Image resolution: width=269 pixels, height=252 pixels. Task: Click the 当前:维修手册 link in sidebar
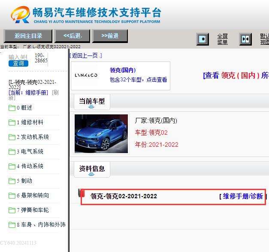[x=28, y=92]
